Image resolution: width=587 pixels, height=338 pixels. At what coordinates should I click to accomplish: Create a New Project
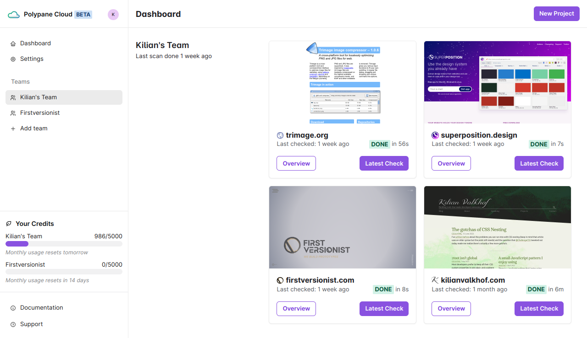click(x=557, y=14)
